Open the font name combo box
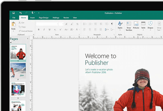The width and height of the screenshot is (163, 111). click(x=47, y=24)
